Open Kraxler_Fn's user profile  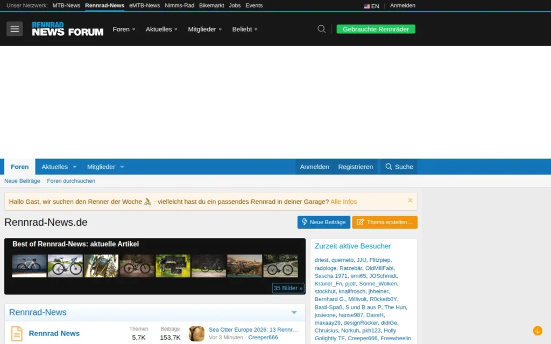328,284
